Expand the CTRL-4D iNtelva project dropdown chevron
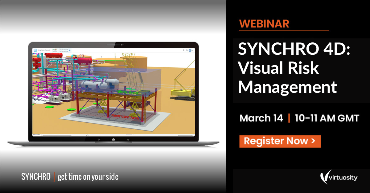 pos(69,50)
